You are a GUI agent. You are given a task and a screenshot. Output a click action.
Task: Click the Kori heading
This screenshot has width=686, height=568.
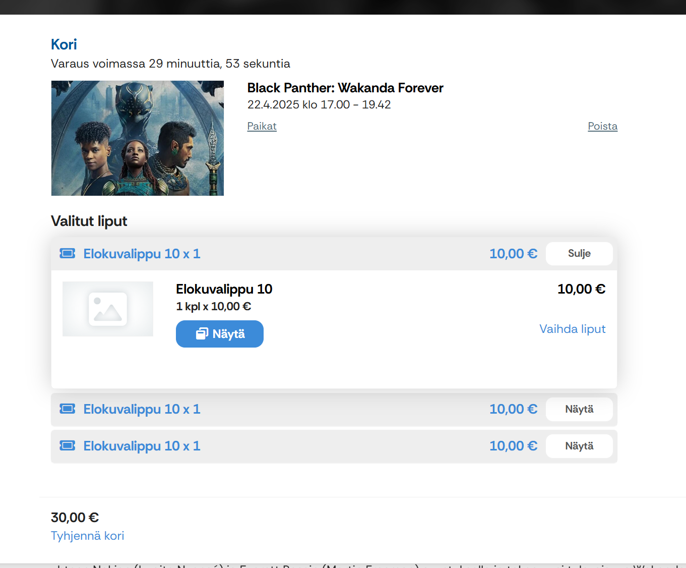pos(64,44)
